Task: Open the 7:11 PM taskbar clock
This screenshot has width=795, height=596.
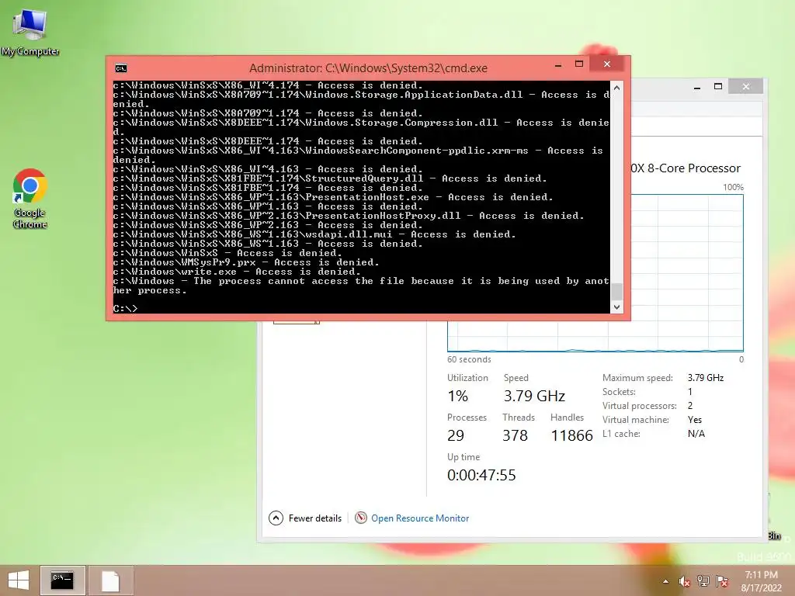Action: pos(761,581)
